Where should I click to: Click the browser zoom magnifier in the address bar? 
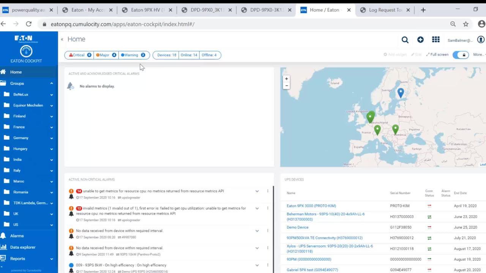click(453, 24)
